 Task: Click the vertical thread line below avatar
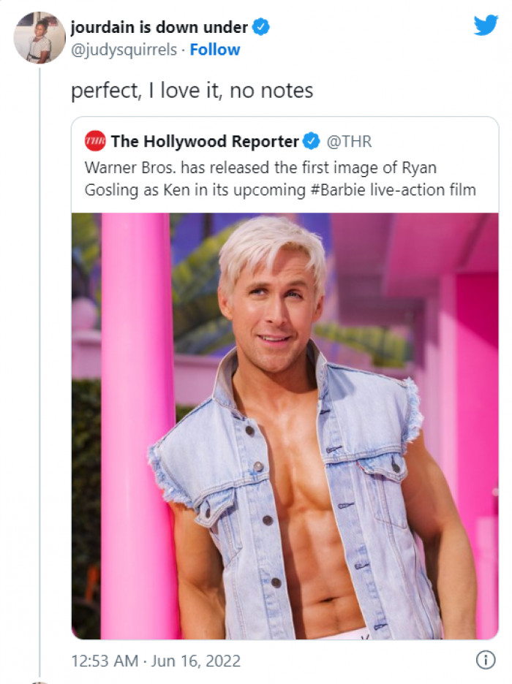[x=39, y=365]
